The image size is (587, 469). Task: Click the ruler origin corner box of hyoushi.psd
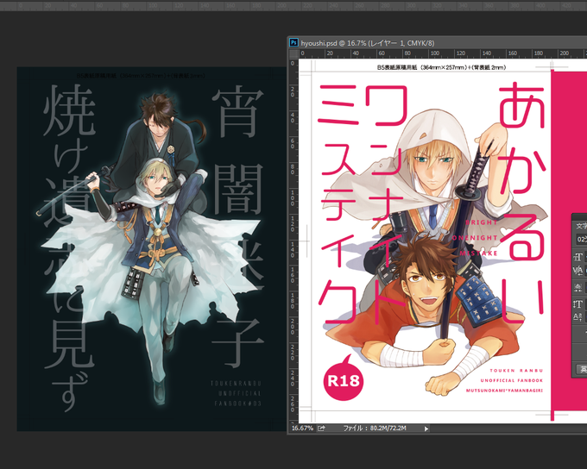(293, 53)
